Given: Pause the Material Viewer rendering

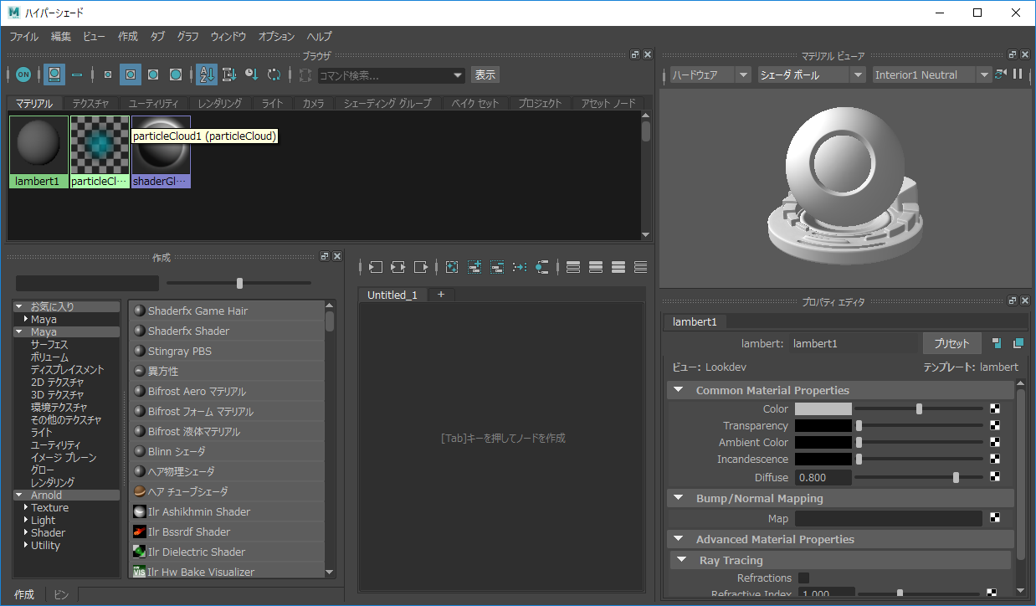Looking at the screenshot, I should pos(1018,74).
